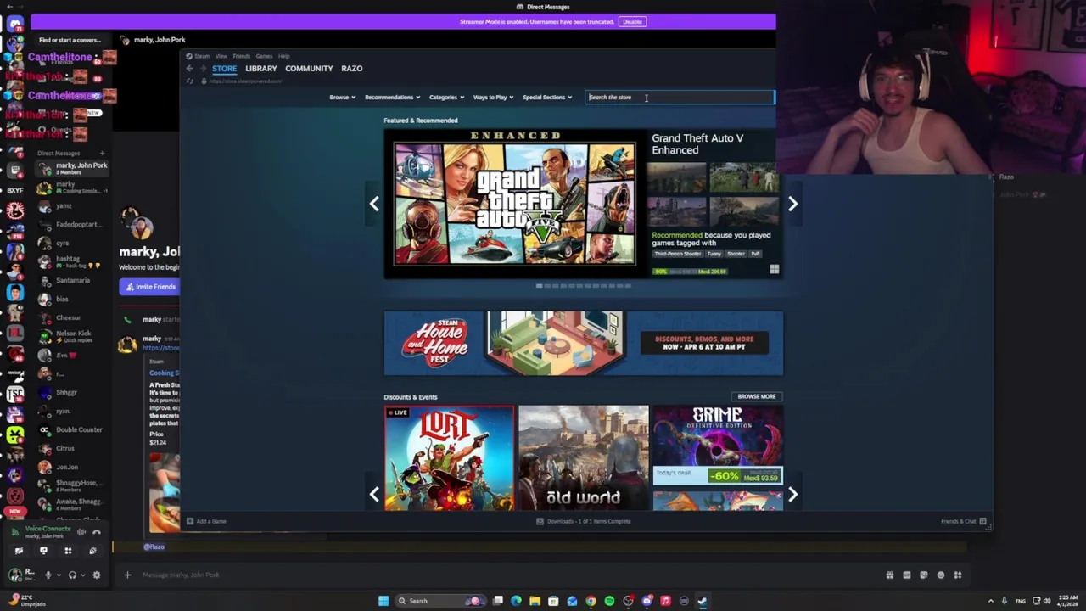Switch to the LIBRARY tab
The height and width of the screenshot is (611, 1086).
(x=260, y=69)
